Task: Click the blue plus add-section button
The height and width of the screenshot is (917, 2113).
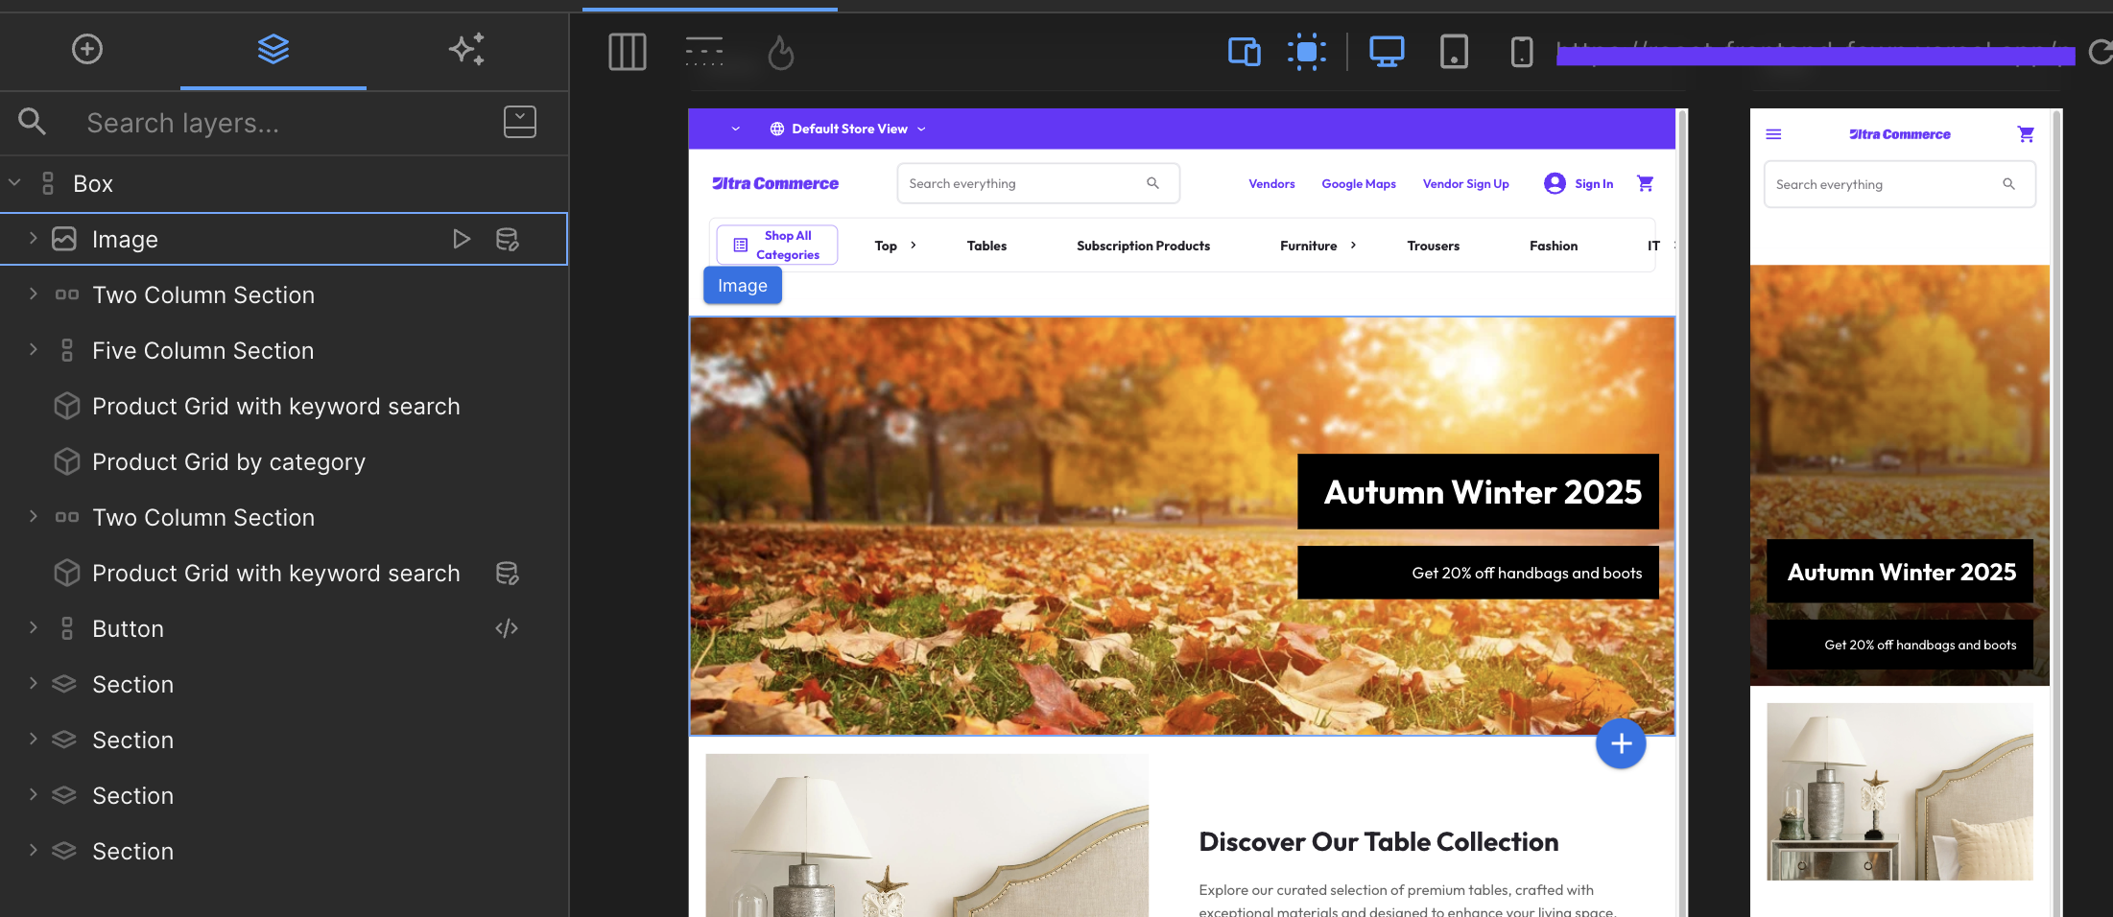Action: 1621,743
